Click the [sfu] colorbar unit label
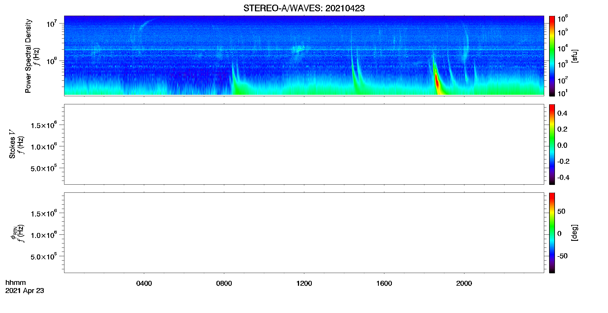The height and width of the screenshot is (313, 608). point(574,56)
